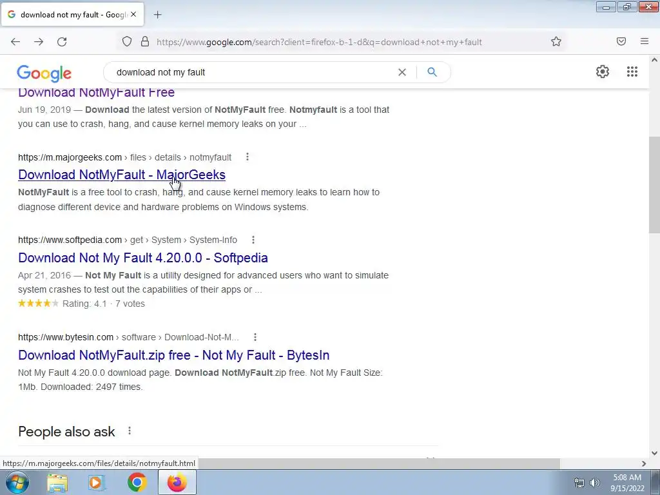
Task: Click the scroll down arrow of page scrollbar
Action: click(654, 453)
